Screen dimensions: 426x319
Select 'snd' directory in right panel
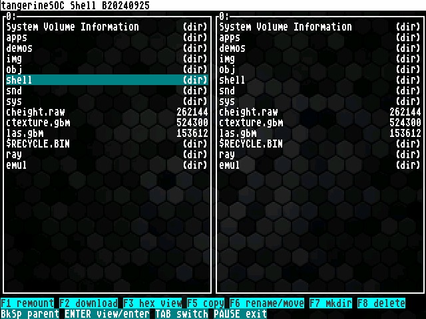320,90
